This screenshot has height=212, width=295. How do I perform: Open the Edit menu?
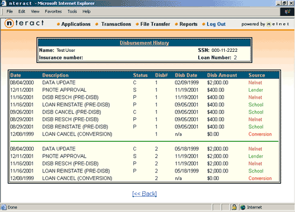(x=22, y=11)
